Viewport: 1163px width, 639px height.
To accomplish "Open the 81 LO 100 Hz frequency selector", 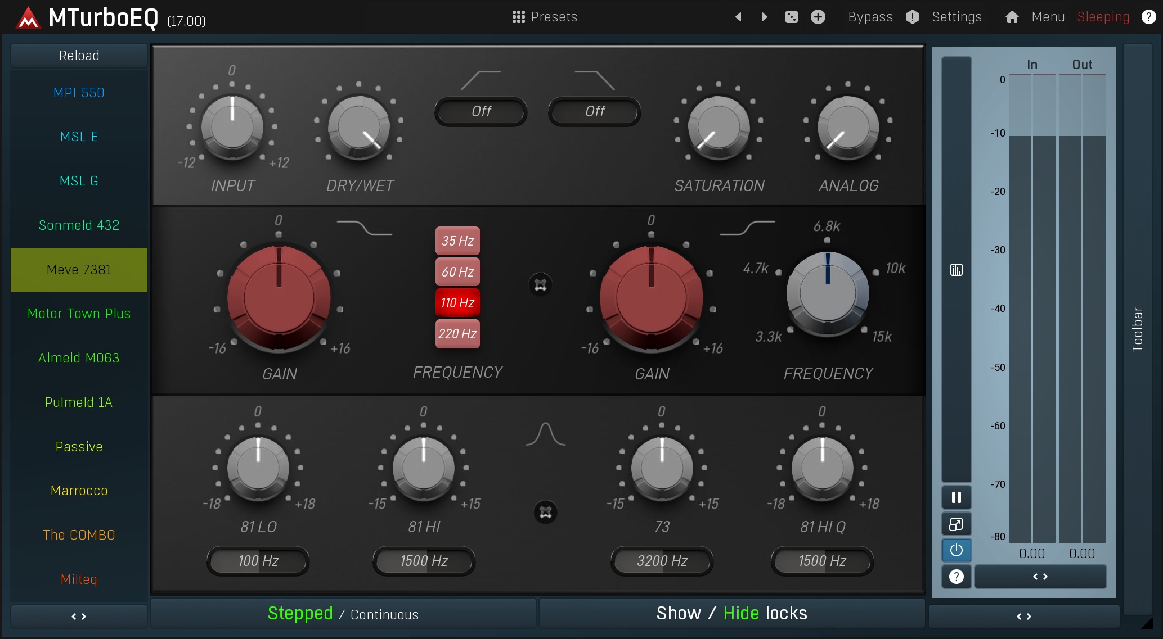I will click(x=258, y=561).
